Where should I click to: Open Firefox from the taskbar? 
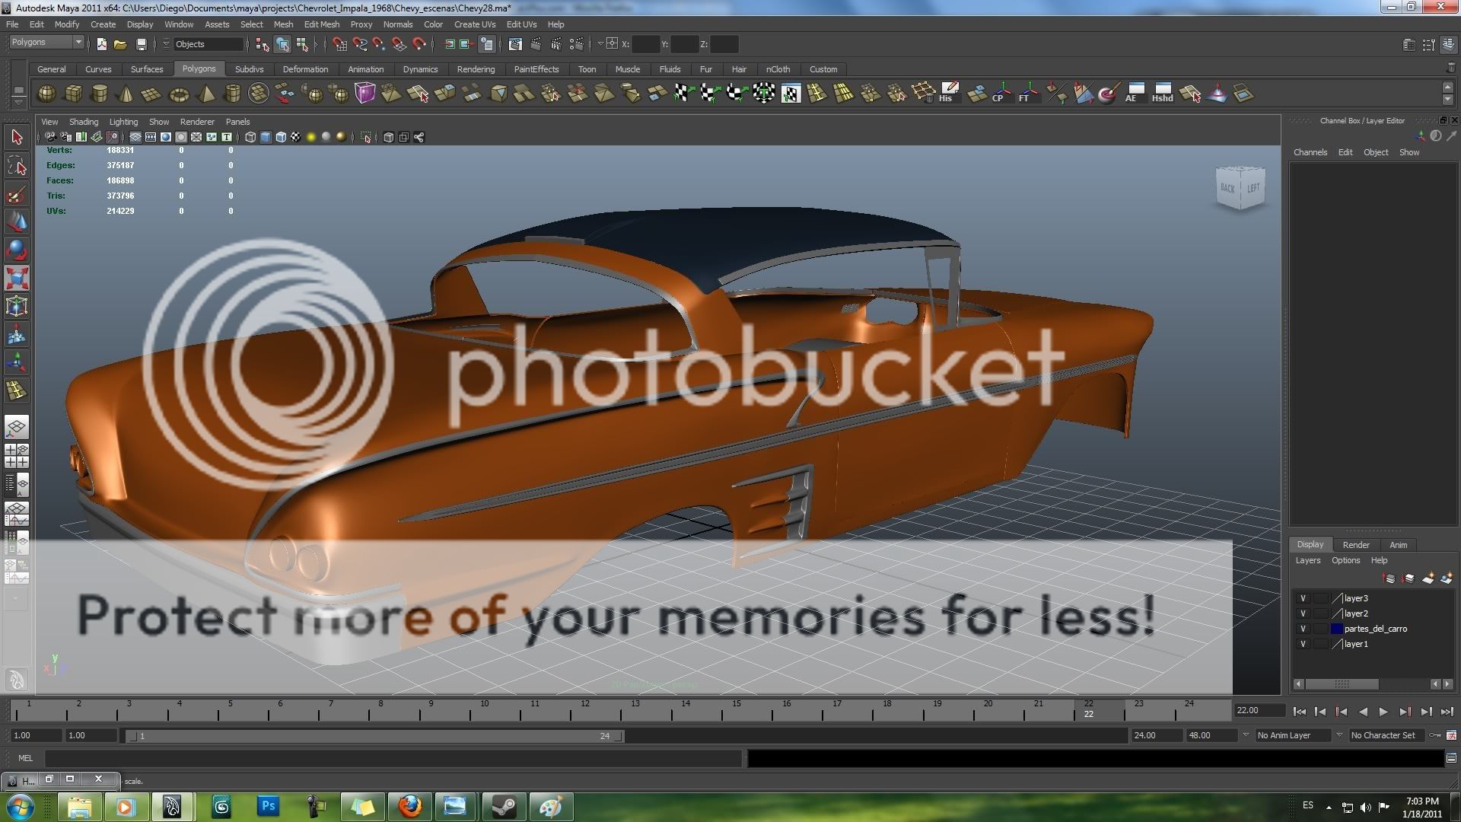coord(410,806)
